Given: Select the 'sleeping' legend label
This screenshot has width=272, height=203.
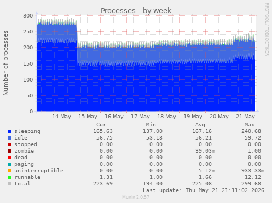Looking at the screenshot, I should (x=27, y=131).
